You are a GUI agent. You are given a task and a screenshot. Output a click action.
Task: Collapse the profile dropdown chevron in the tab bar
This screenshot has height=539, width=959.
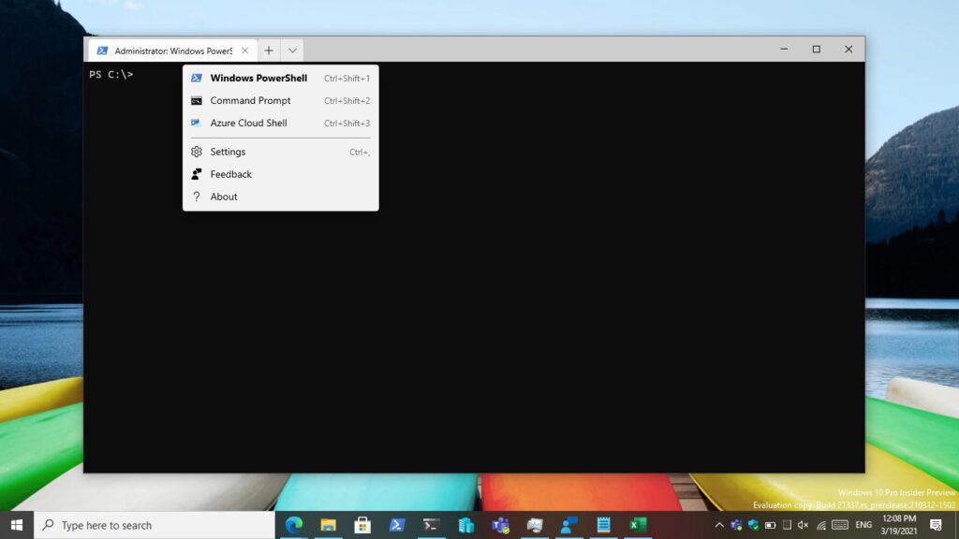click(292, 51)
